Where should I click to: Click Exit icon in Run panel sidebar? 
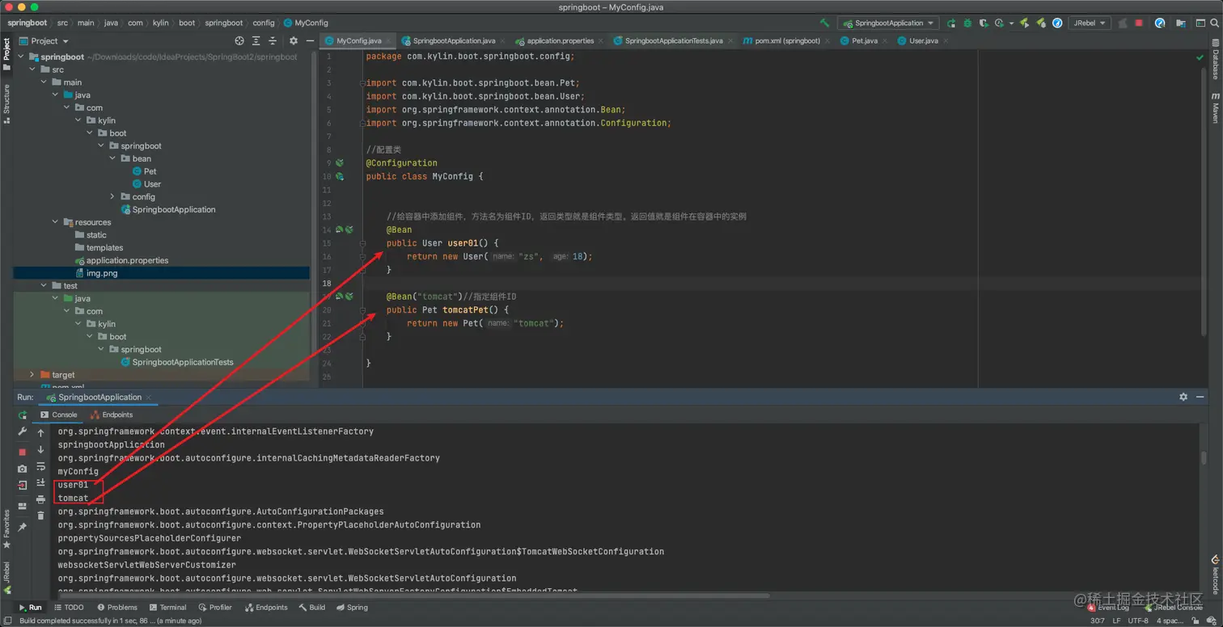(23, 486)
